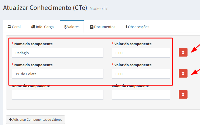Focus the Pedágio component name field

pos(57,53)
